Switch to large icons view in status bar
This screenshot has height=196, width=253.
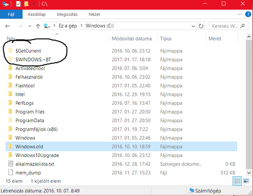pyautogui.click(x=246, y=181)
